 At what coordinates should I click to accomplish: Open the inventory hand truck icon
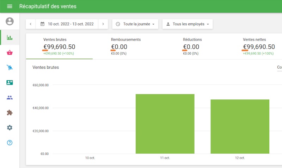point(10,68)
